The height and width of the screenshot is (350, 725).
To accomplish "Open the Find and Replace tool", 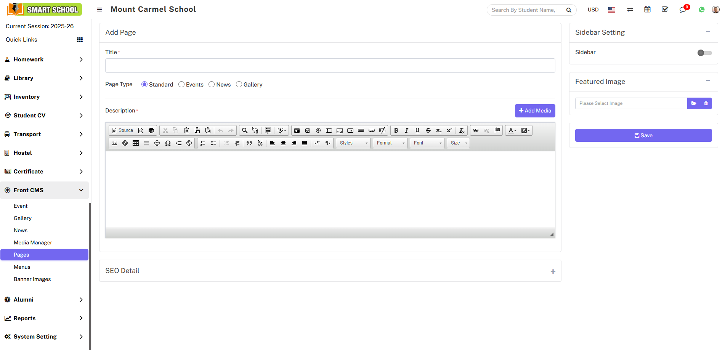I will coord(255,130).
